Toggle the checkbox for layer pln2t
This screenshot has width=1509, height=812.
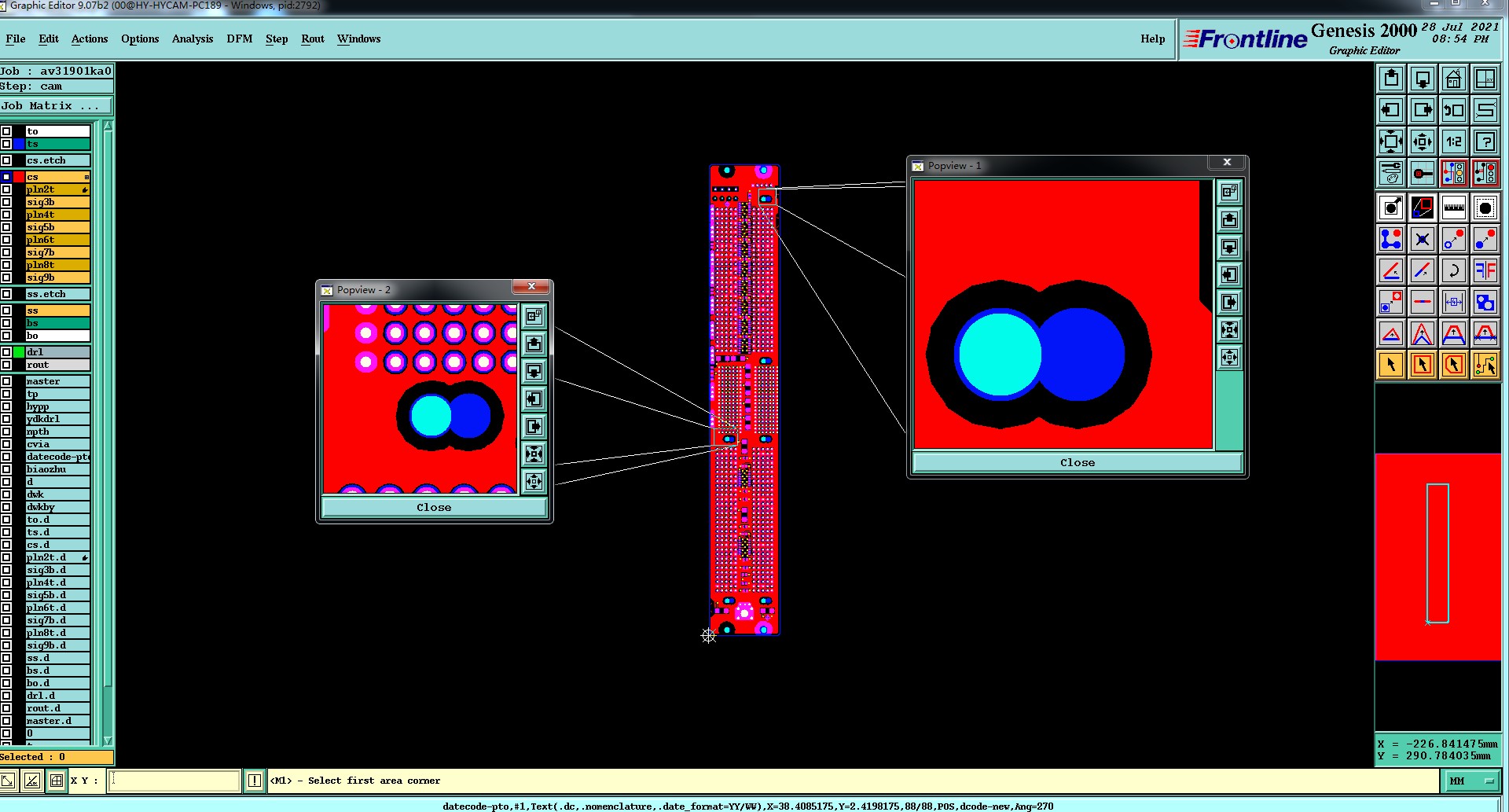(6, 189)
